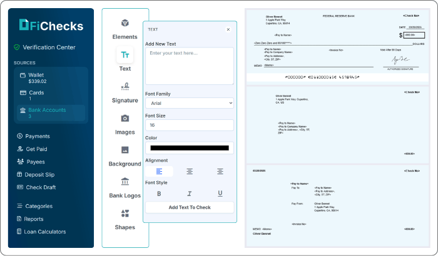Open Payments in the sidebar
Screen dimensions: 438x256
[38, 136]
